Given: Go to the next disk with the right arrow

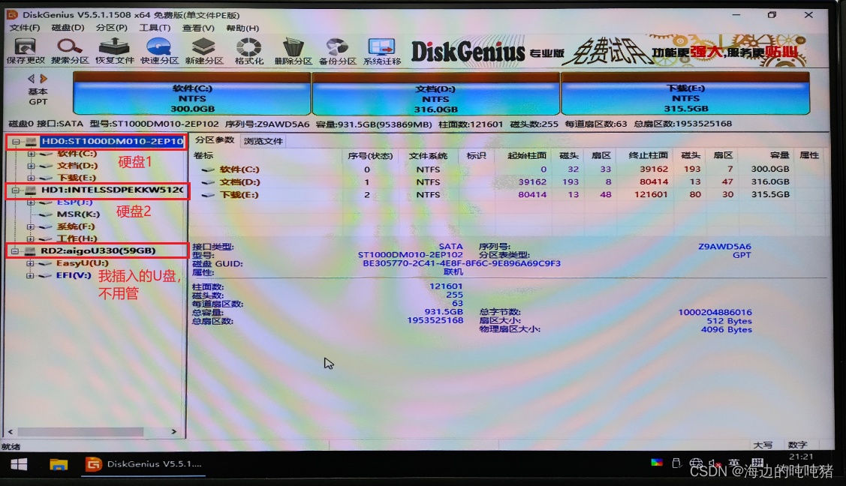Looking at the screenshot, I should 44,79.
